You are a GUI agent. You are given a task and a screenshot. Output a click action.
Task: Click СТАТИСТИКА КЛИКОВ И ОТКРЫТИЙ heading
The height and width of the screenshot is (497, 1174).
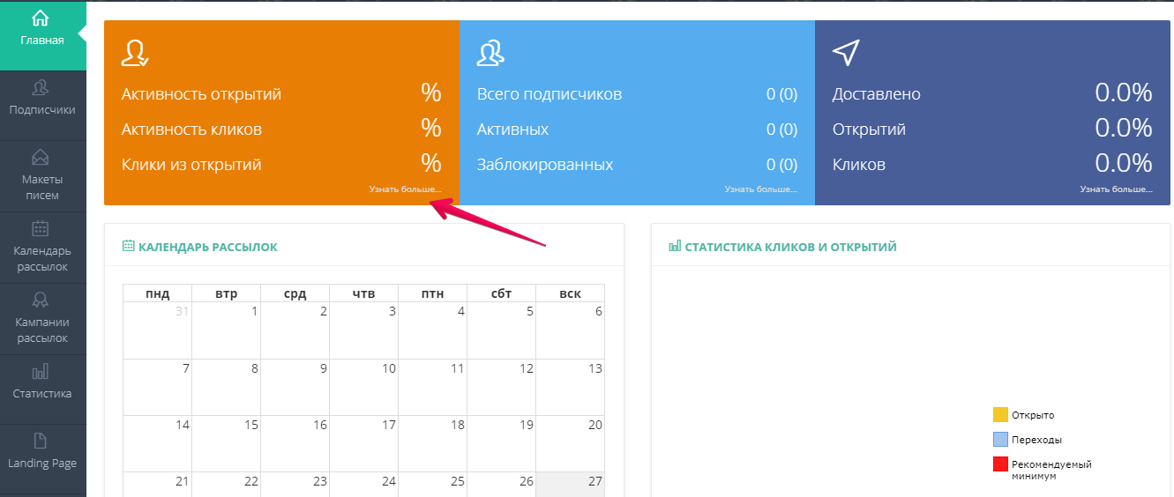tap(790, 247)
